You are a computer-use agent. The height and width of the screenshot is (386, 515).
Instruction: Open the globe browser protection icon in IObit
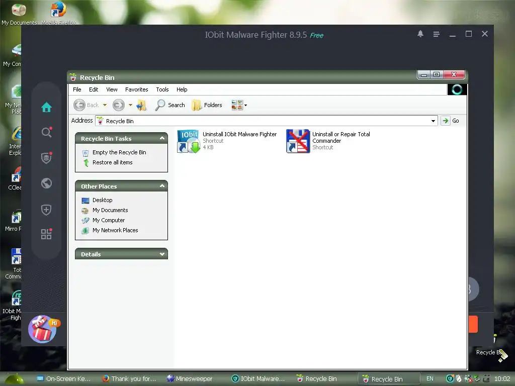46,183
